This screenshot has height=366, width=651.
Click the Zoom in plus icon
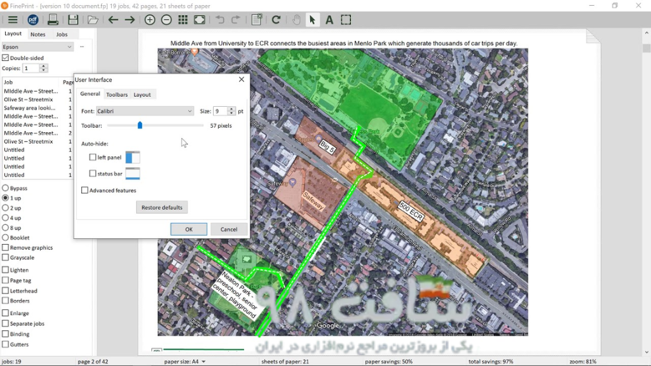tap(150, 20)
